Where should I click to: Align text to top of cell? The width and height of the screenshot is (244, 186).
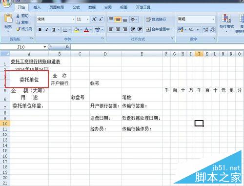(x=111, y=19)
